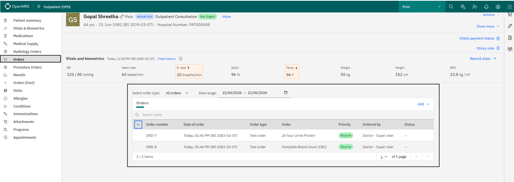Select the Orders tab in table

coord(142,103)
